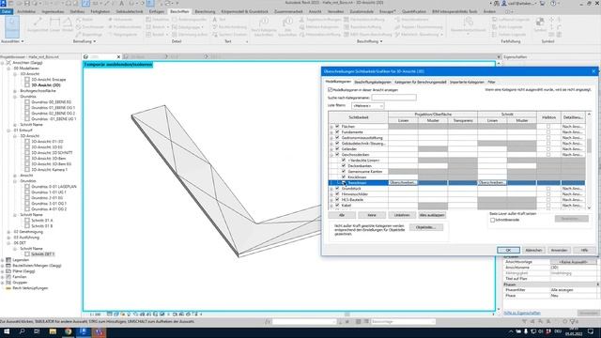
Task: Click the Revit icon in the taskbar
Action: coord(84,331)
